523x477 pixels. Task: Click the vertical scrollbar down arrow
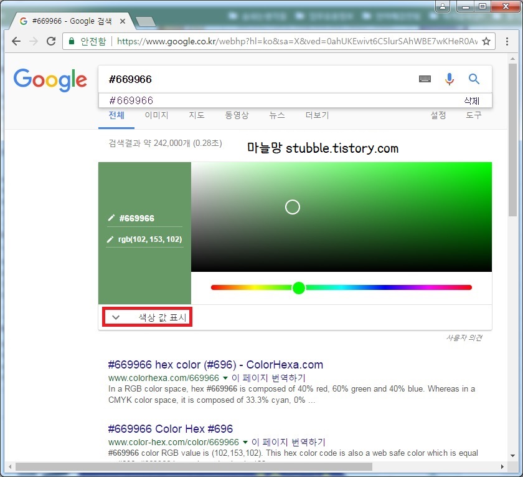click(x=512, y=455)
